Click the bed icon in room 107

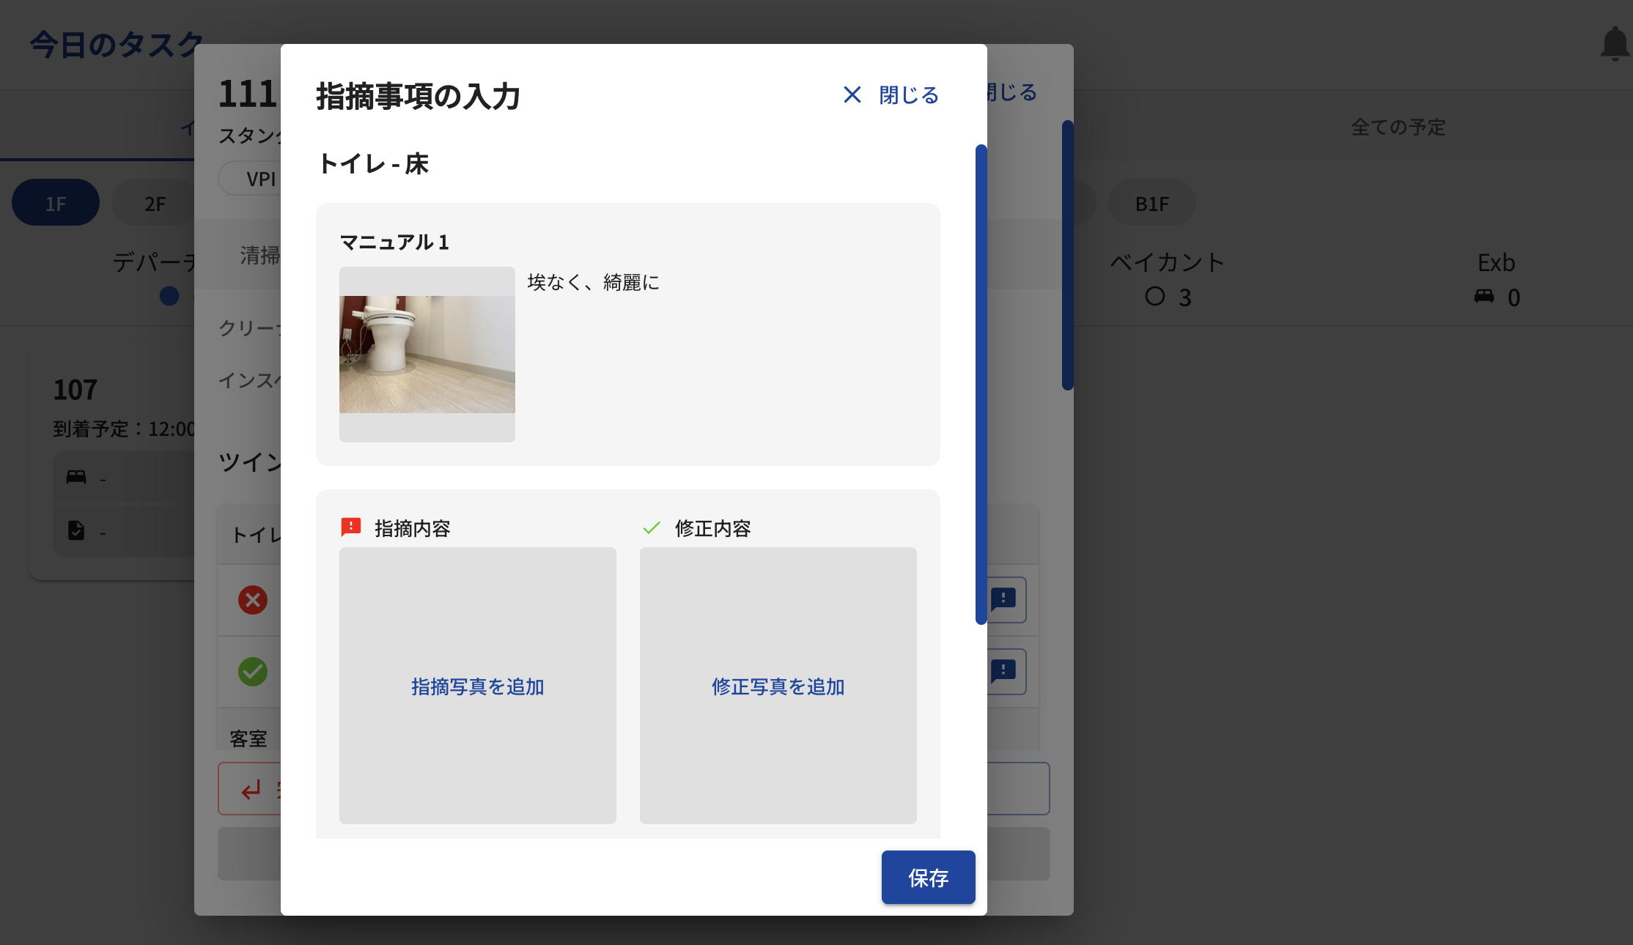point(76,478)
